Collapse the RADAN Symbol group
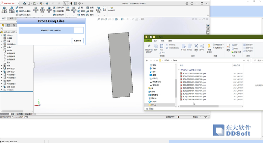Screen dimensions: 263x143 pyautogui.click(x=179, y=70)
